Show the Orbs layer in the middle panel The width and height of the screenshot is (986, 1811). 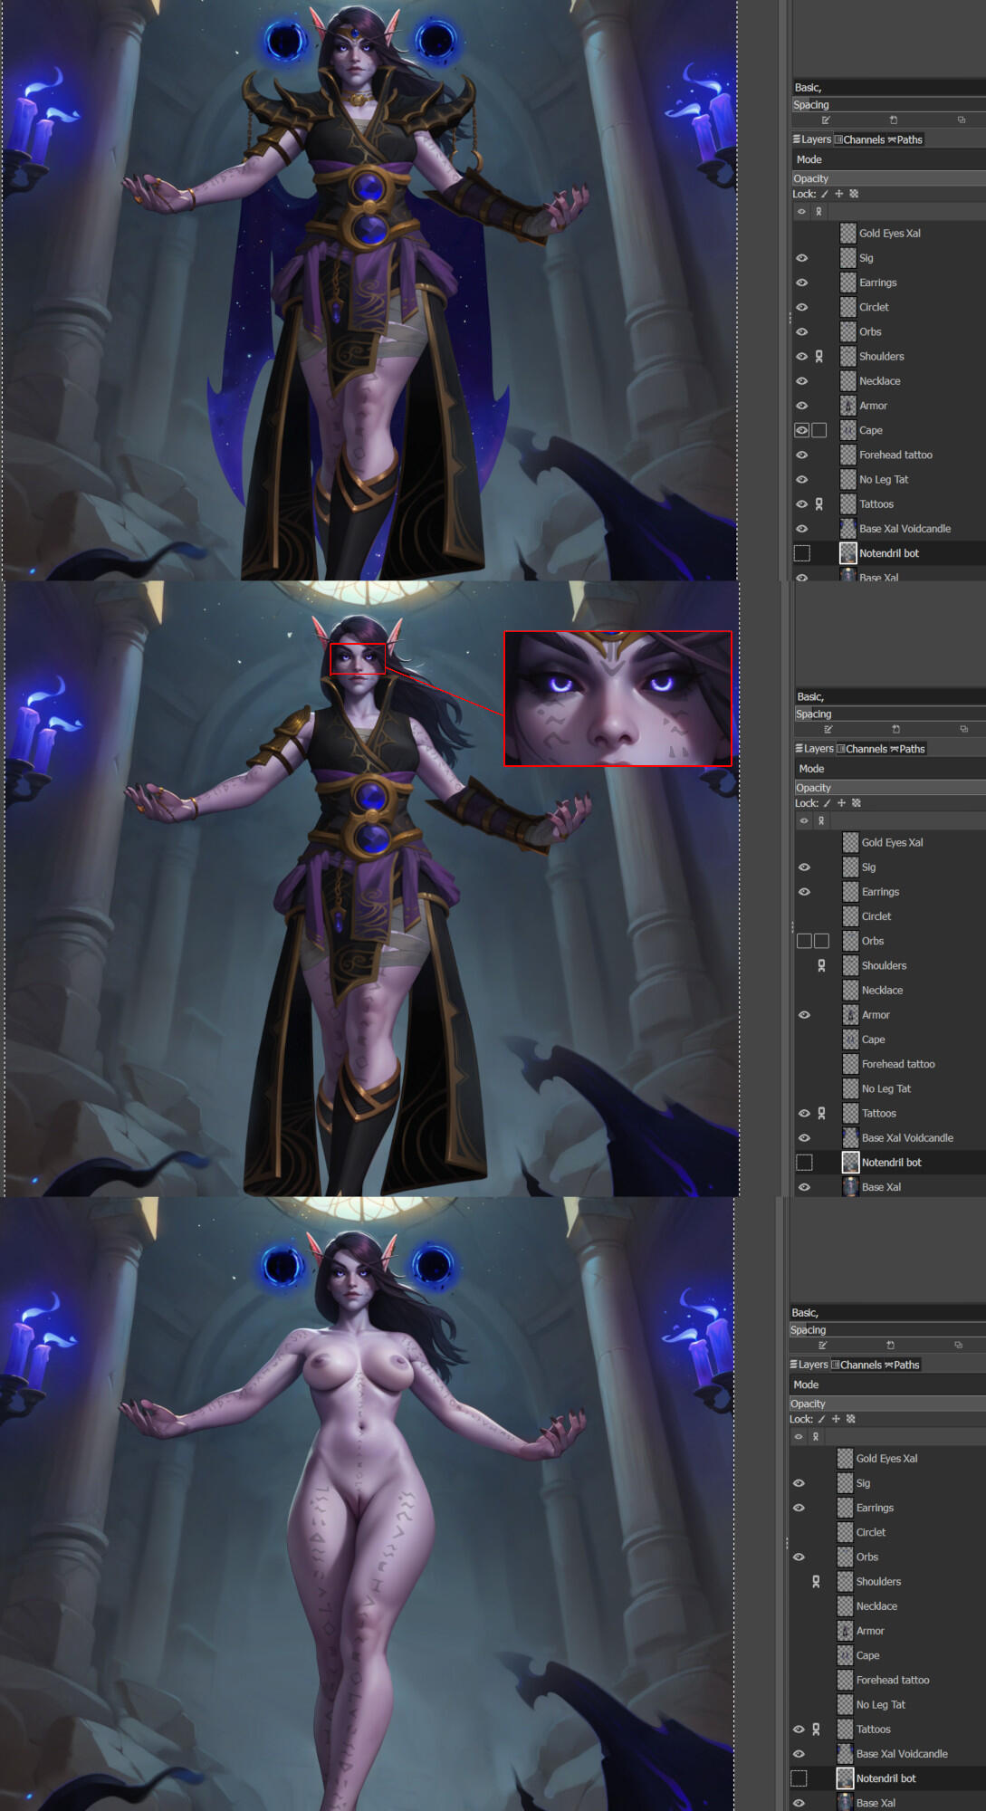(x=804, y=942)
